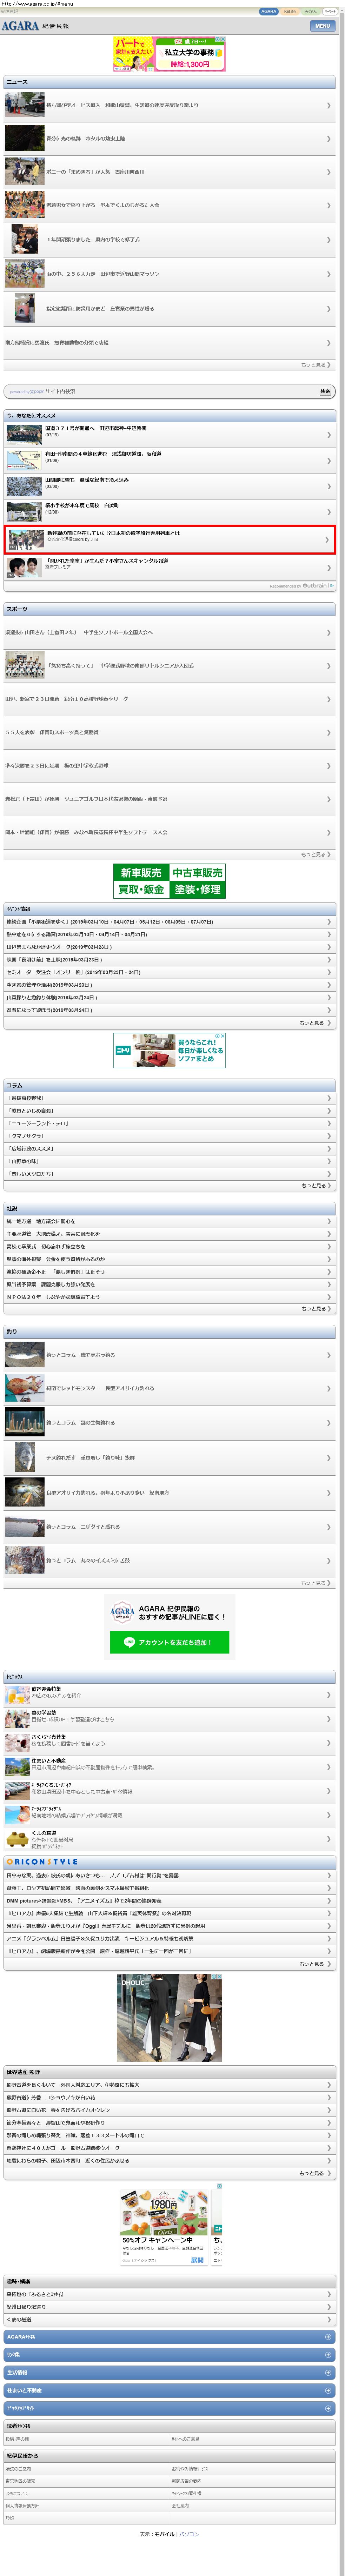345x2576 pixels.
Task: Click the AGARA 紀伊民報 logo
Action: click(x=35, y=26)
